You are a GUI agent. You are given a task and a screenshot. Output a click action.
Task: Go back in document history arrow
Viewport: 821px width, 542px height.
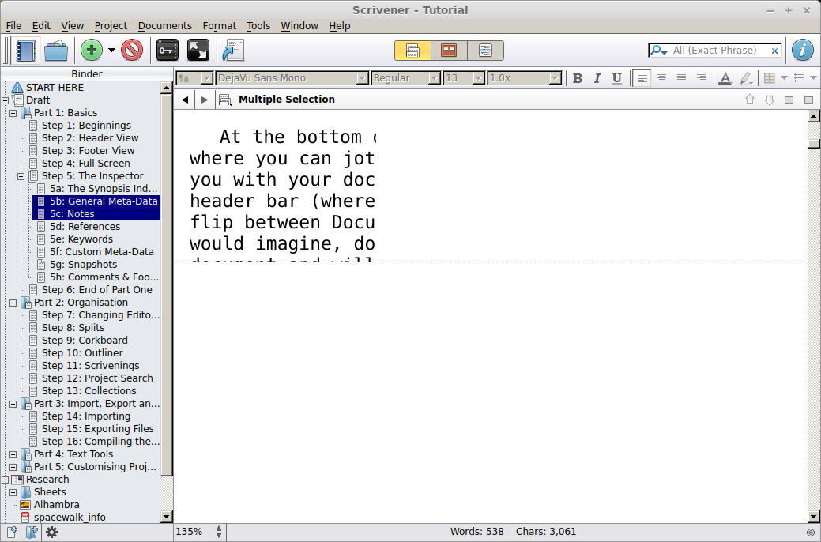click(x=185, y=100)
